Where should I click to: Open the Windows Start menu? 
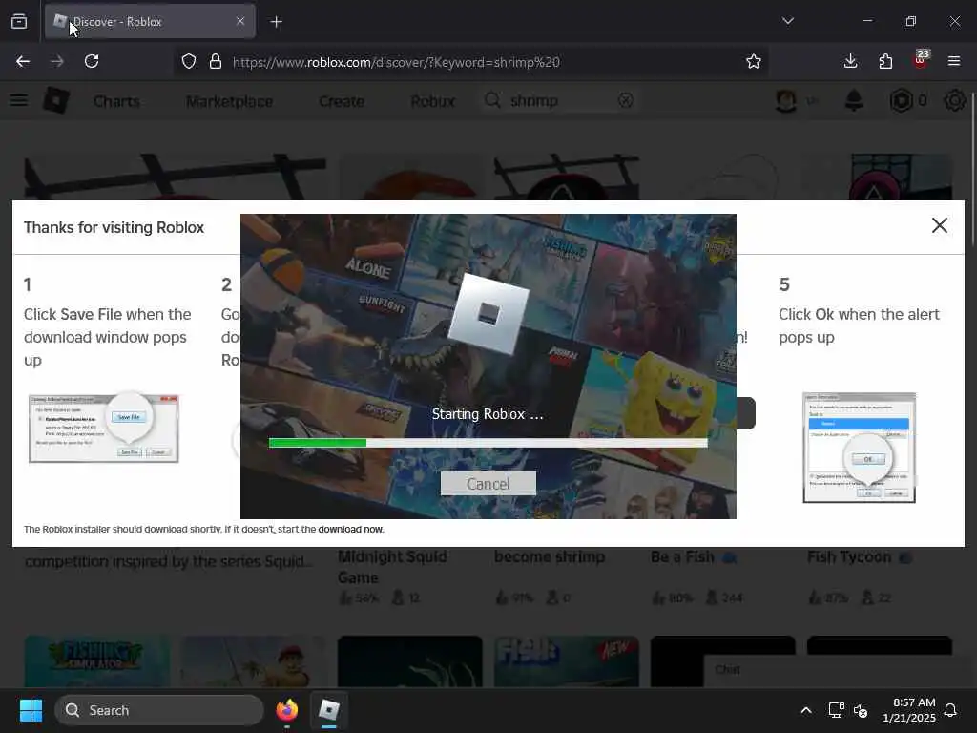(x=31, y=710)
